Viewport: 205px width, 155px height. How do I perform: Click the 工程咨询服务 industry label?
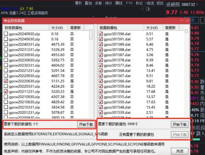click(x=38, y=13)
